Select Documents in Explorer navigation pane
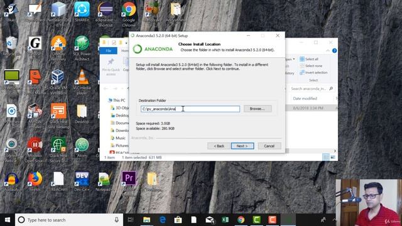Image resolution: width=402 pixels, height=226 pixels. (120, 123)
